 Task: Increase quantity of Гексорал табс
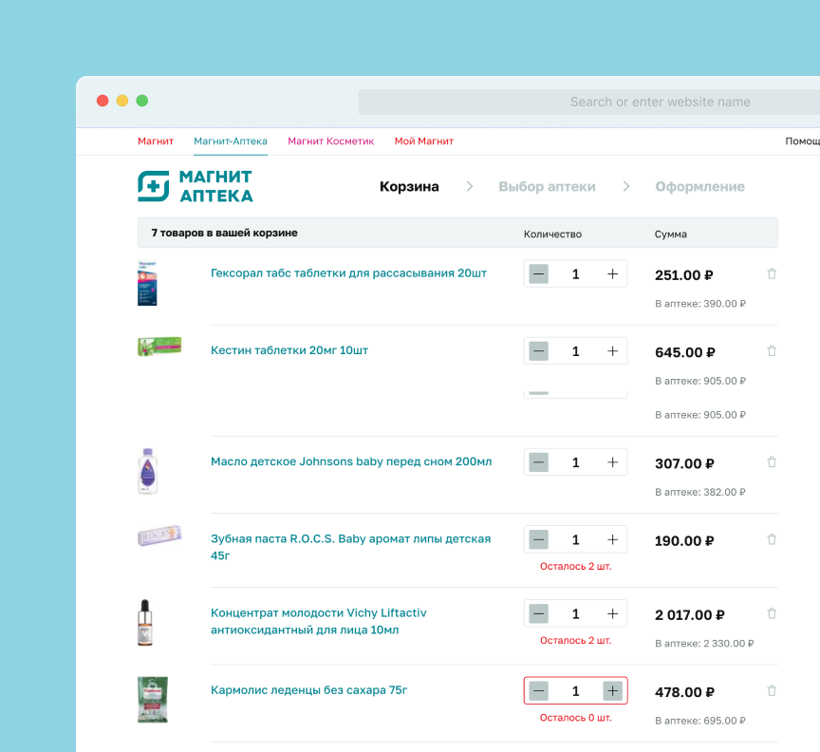pyautogui.click(x=612, y=274)
